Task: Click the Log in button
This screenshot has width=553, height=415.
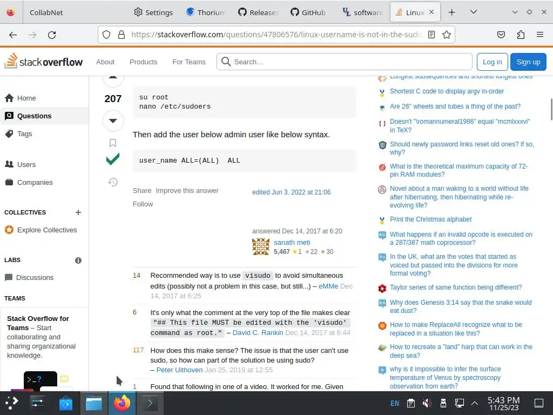Action: click(493, 62)
